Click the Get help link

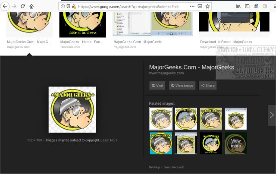pyautogui.click(x=154, y=167)
